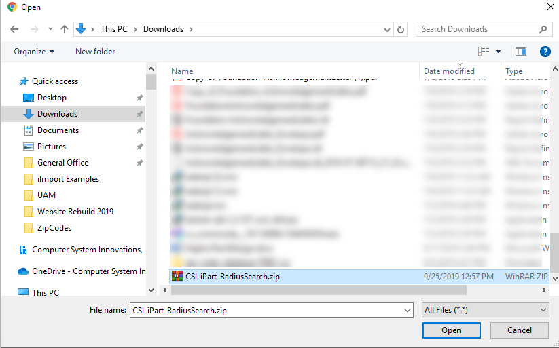This screenshot has width=559, height=348.
Task: Select the CSI-iPart-RadiusSearch.zip file
Action: [233, 276]
